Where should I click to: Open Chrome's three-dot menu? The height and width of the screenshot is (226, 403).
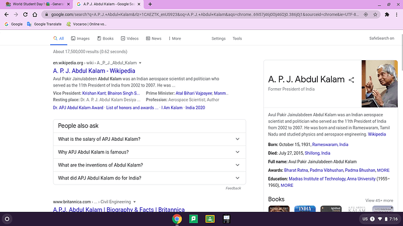(x=397, y=15)
